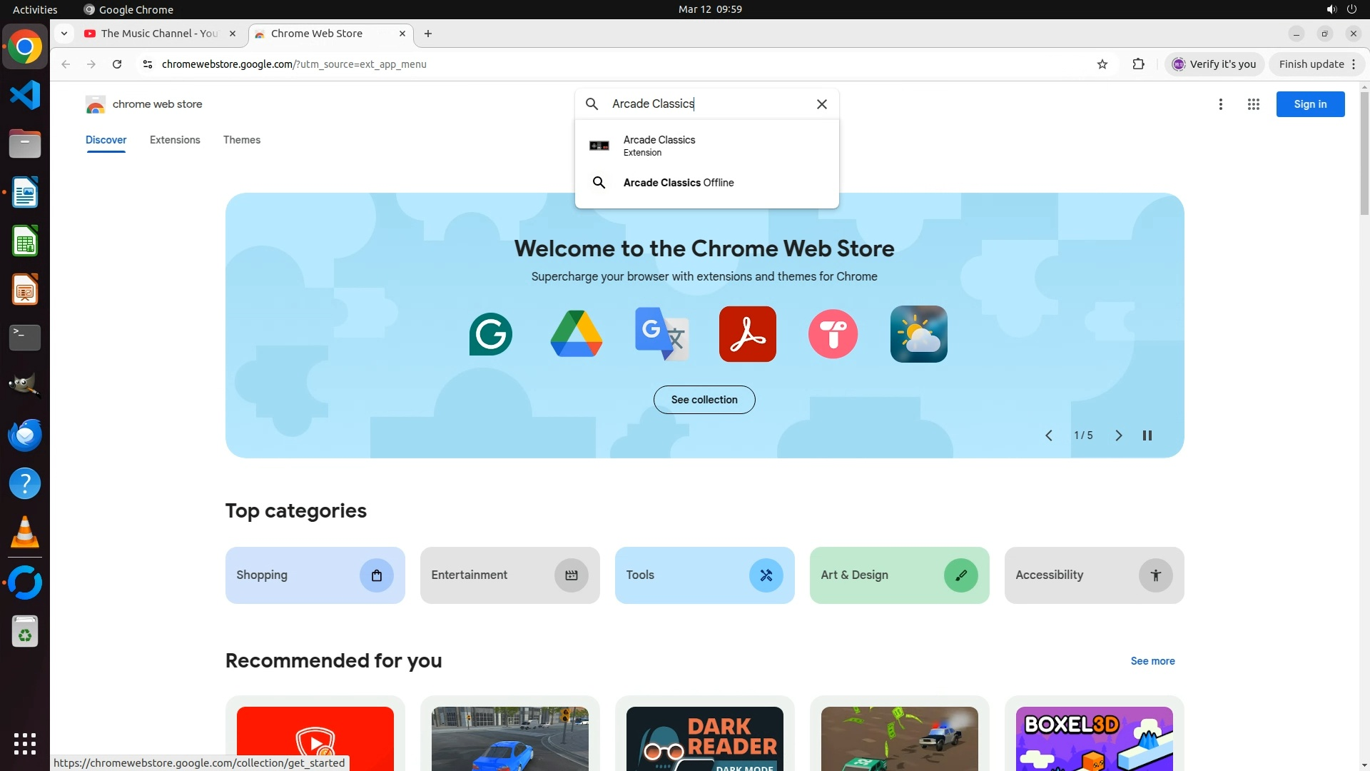Switch to the Extensions tab
This screenshot has width=1370, height=771.
[175, 140]
